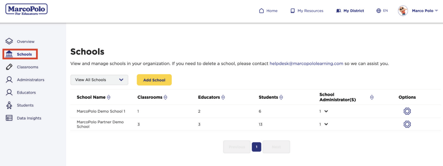Click the Administrators person icon in sidebar
This screenshot has width=443, height=166.
click(9, 80)
